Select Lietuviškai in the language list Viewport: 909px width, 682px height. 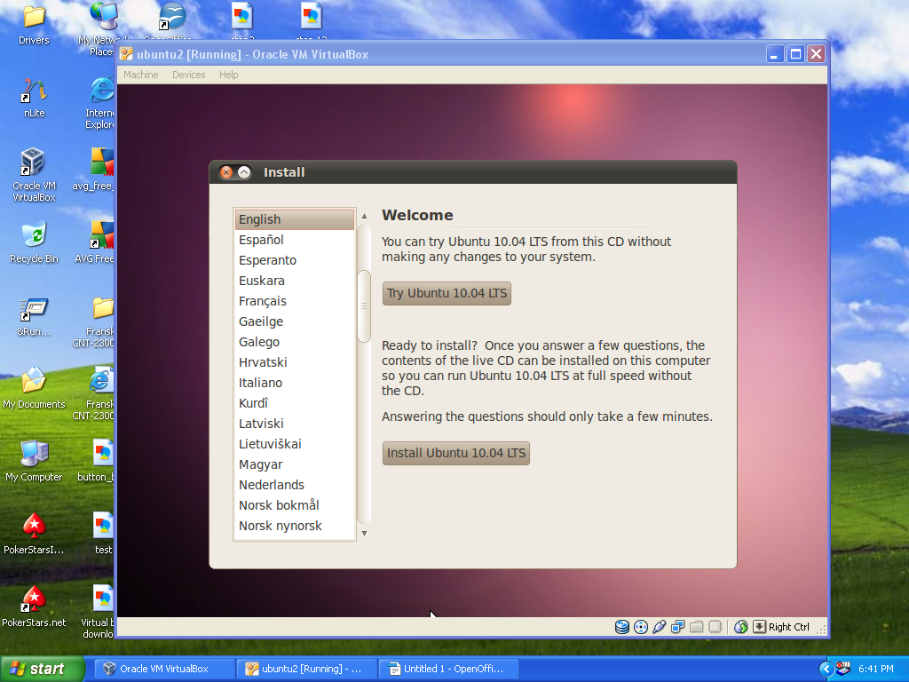295,444
